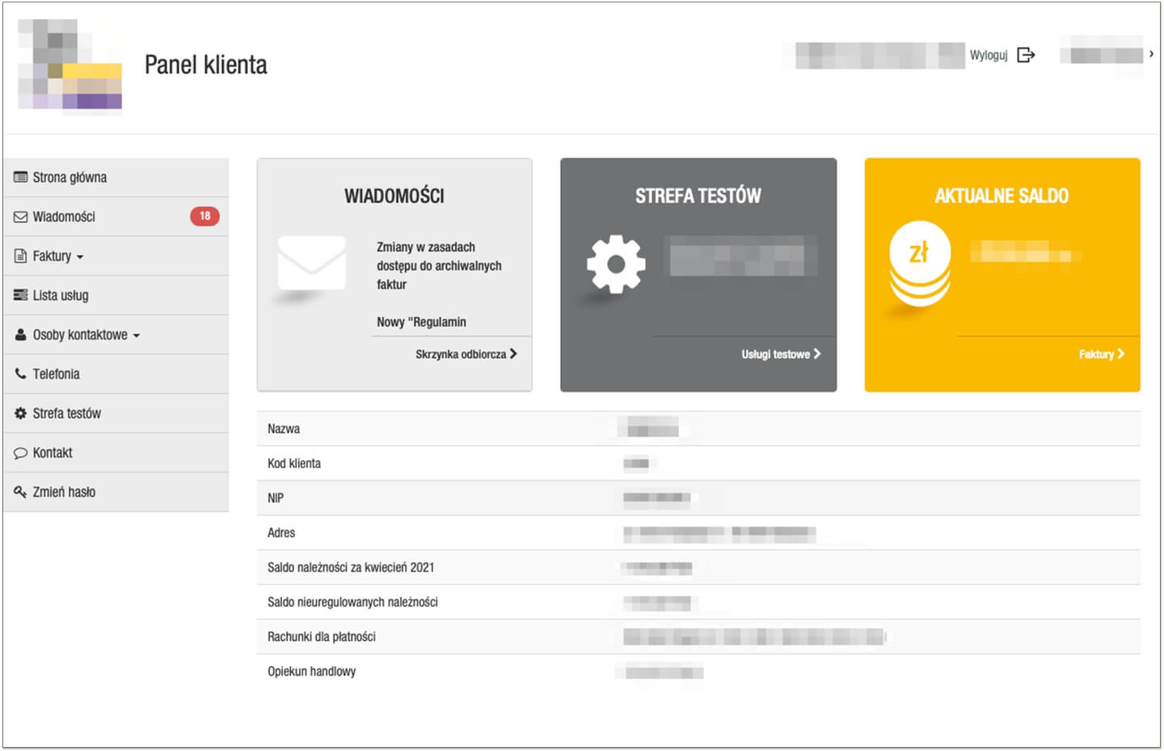The width and height of the screenshot is (1164, 751).
Task: Expand the Faktury dropdown caret
Action: (80, 257)
